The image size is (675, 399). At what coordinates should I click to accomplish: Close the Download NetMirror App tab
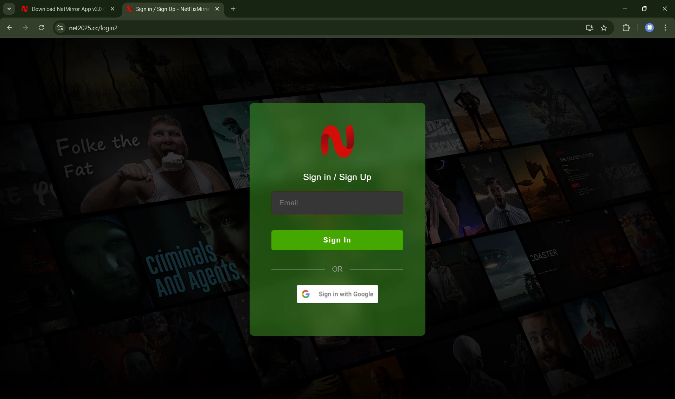click(x=112, y=9)
